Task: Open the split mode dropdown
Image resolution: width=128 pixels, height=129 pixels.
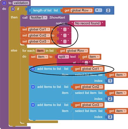Action: coord(63,57)
